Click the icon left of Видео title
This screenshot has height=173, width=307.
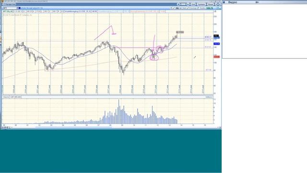[224, 2]
